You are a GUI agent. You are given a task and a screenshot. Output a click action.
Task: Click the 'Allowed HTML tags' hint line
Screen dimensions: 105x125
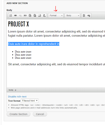(58, 105)
